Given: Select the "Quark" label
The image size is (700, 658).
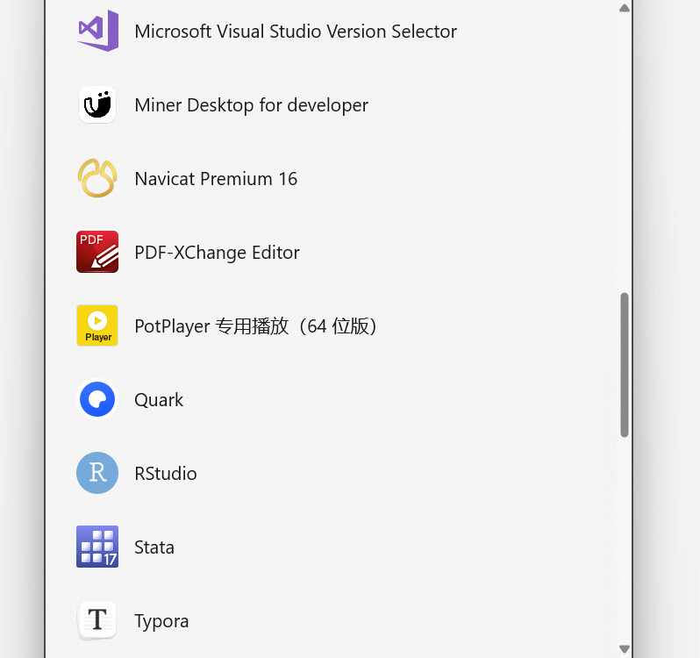Looking at the screenshot, I should [x=159, y=400].
